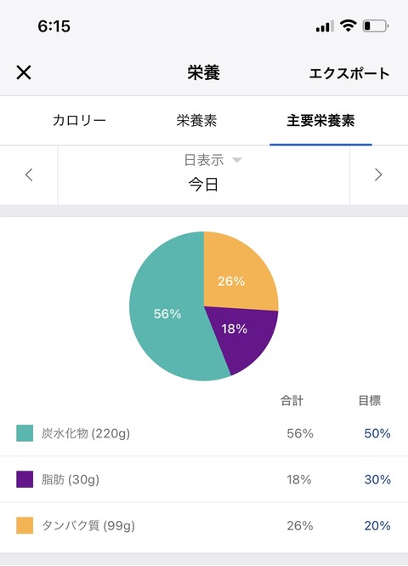Switch to the 栄養素 tab
Viewport: 408px width, 566px height.
(x=196, y=120)
